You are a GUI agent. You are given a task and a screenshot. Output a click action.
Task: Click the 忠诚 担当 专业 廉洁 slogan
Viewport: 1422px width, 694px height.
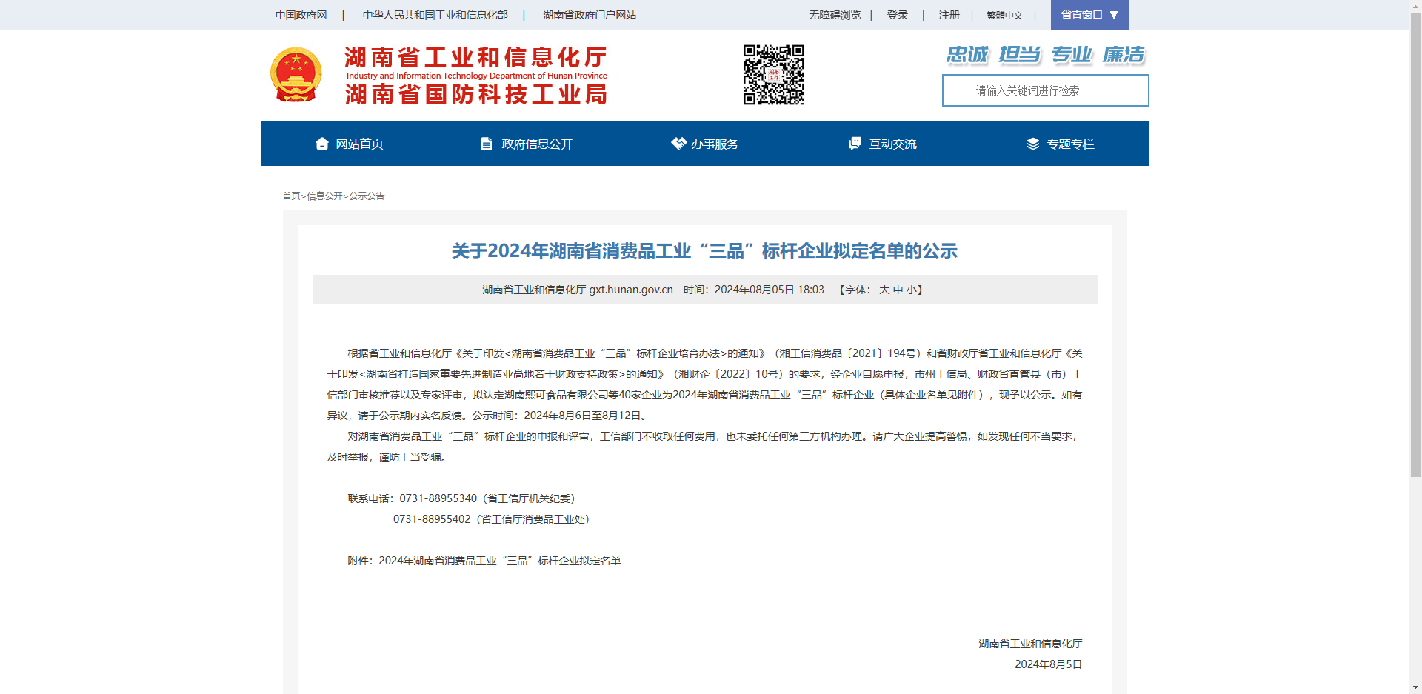click(x=1046, y=55)
